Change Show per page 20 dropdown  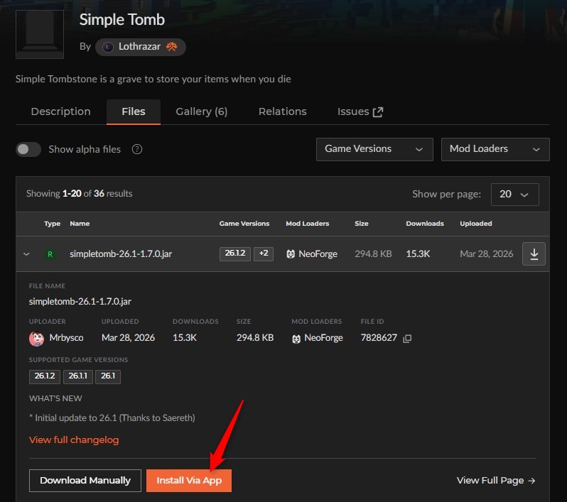[x=514, y=195]
